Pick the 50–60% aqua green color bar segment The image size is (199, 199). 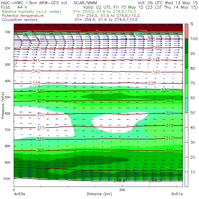click(x=186, y=105)
